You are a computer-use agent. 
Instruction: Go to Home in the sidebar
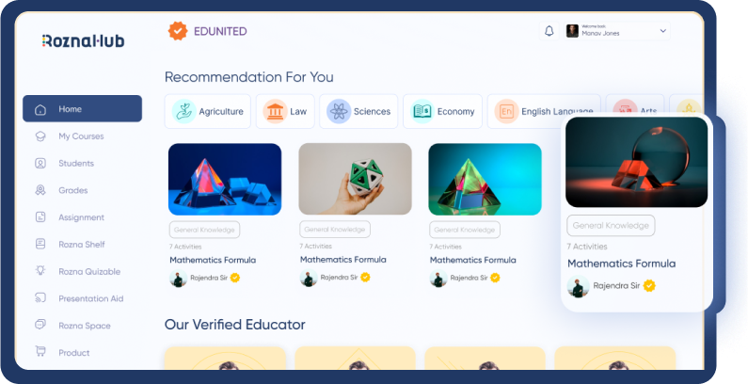point(82,109)
